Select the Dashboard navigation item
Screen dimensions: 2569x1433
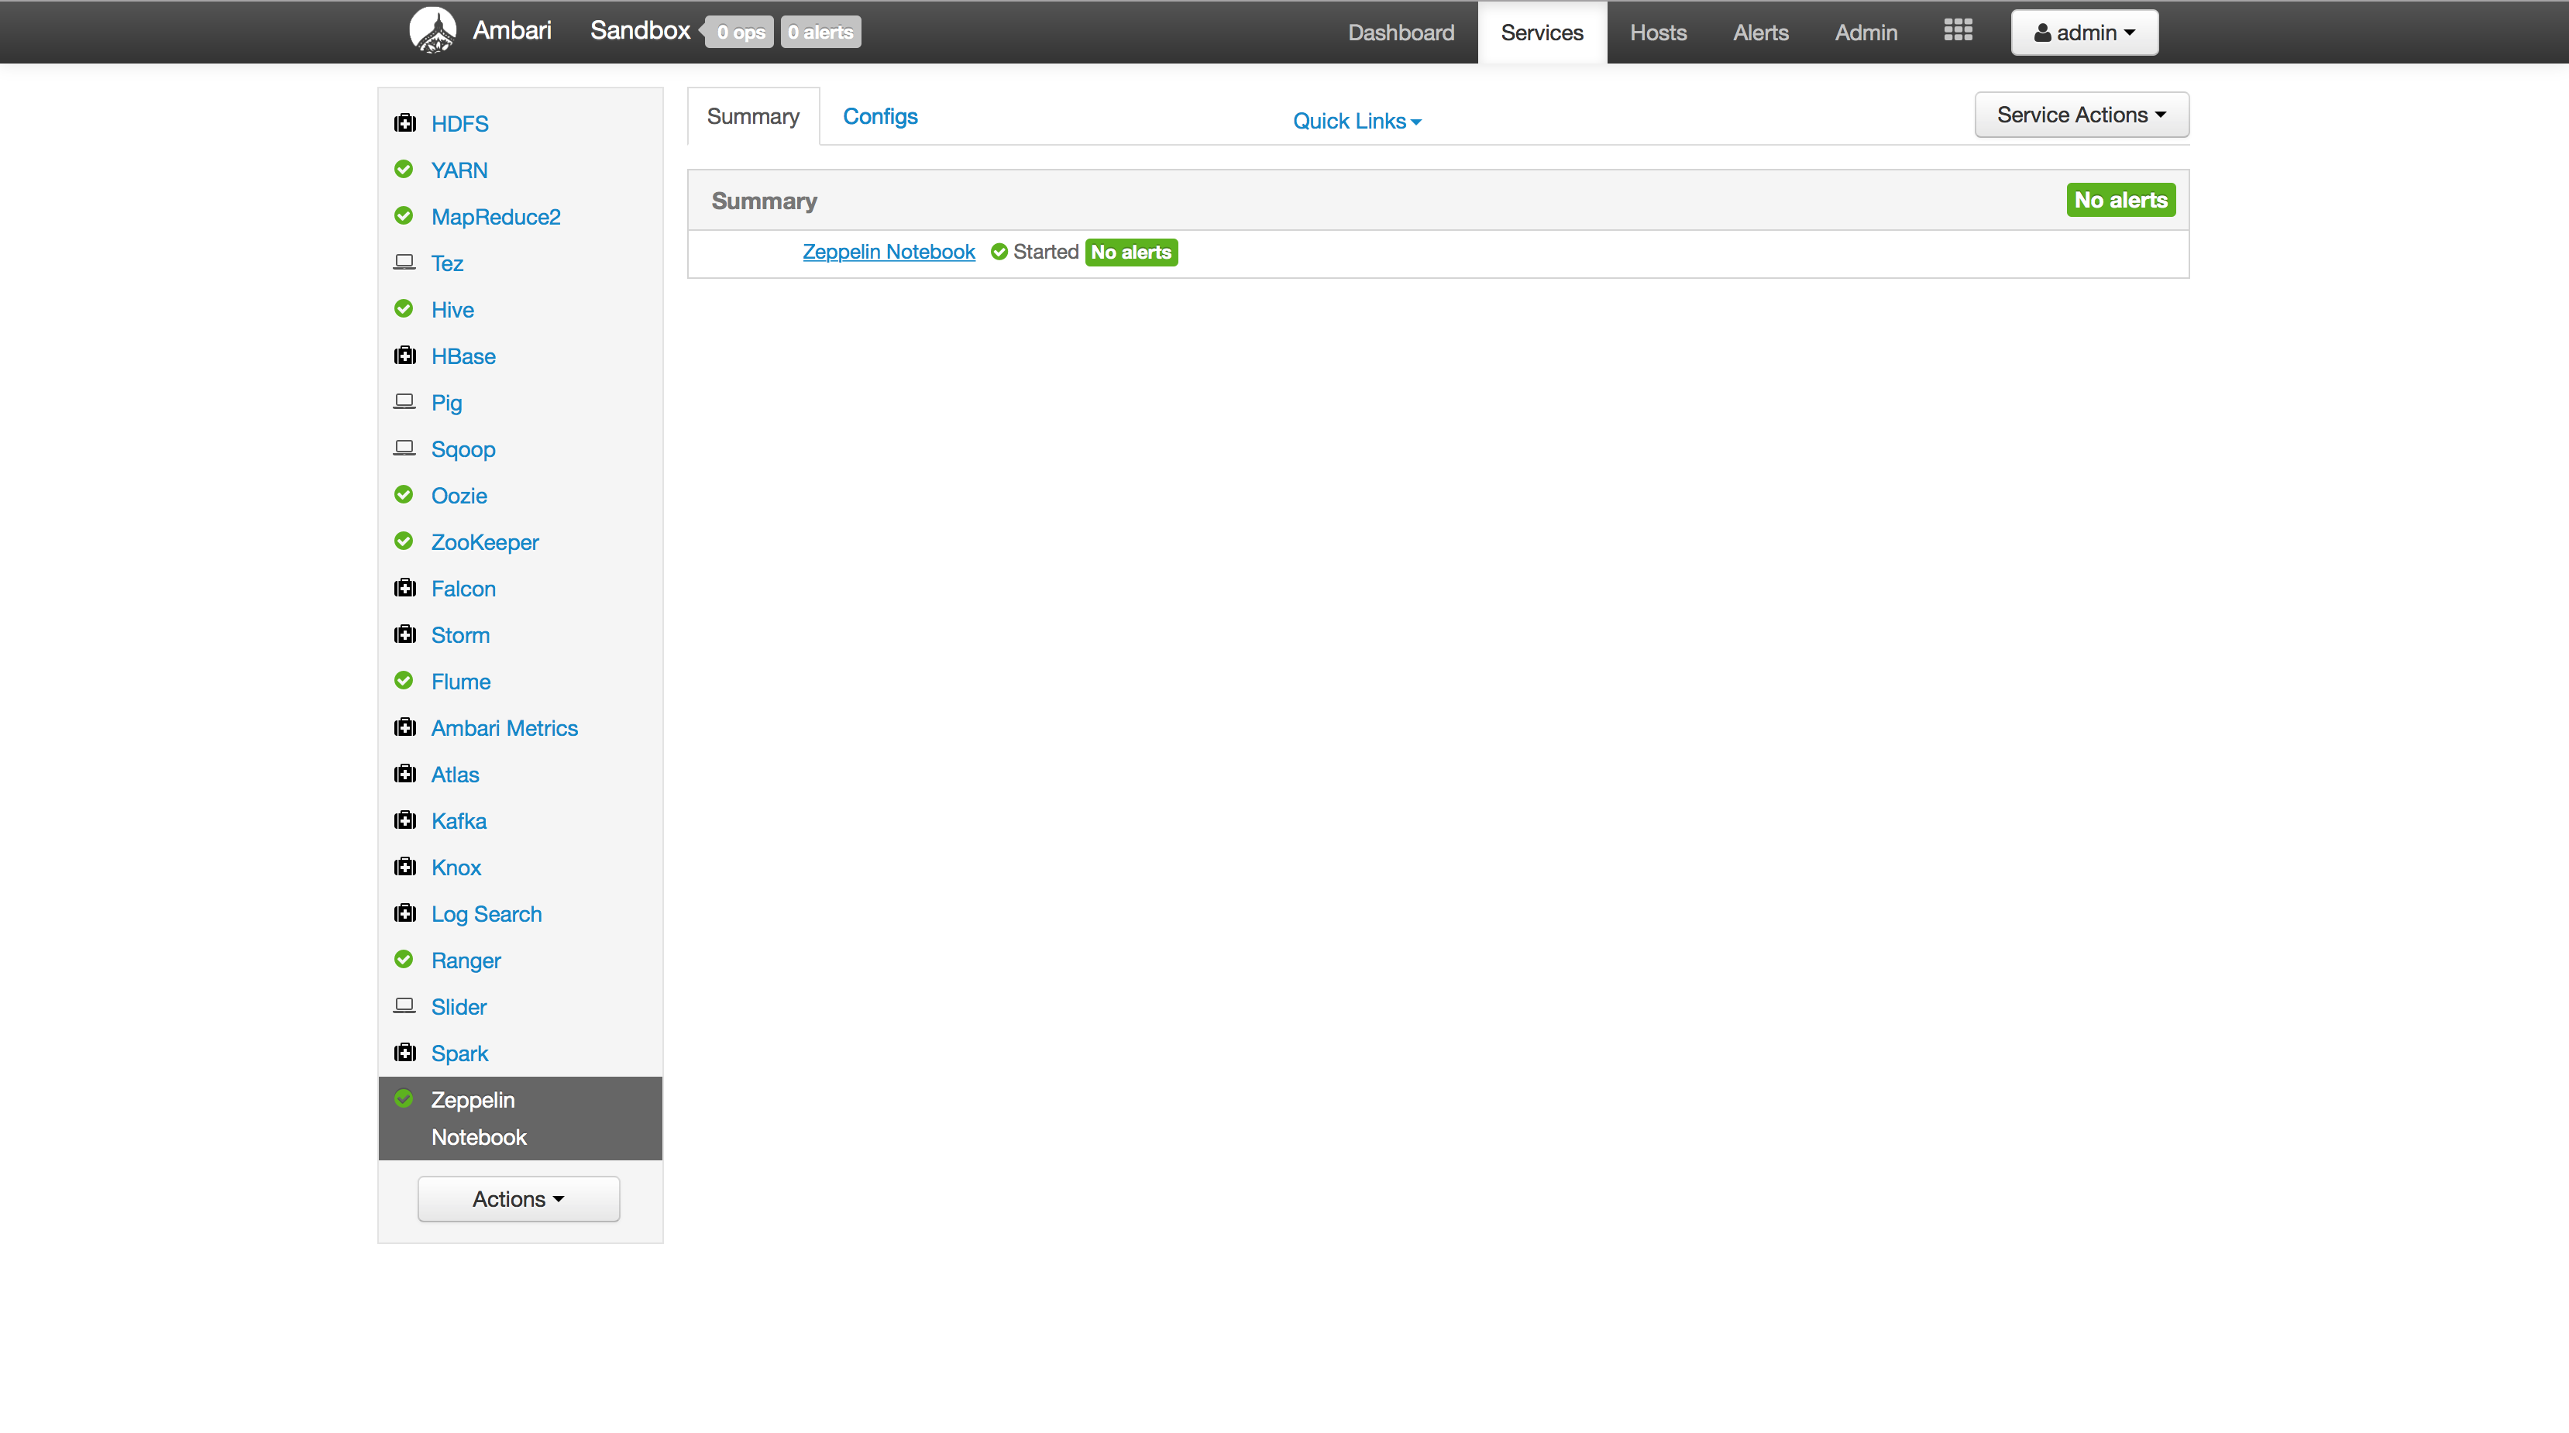tap(1400, 32)
